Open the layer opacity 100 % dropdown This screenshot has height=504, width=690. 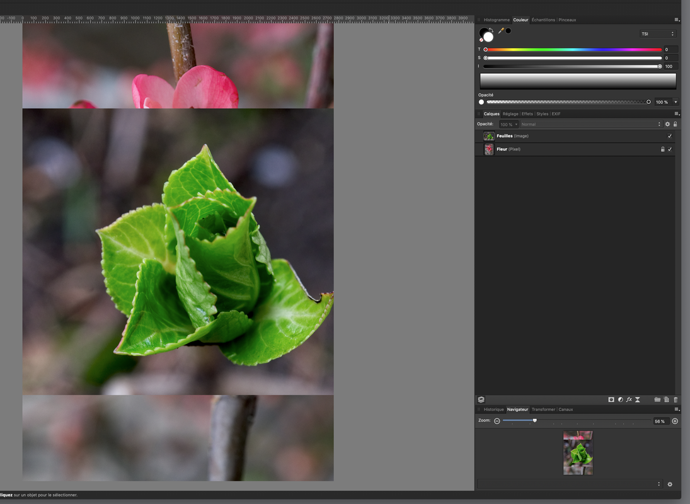(509, 125)
